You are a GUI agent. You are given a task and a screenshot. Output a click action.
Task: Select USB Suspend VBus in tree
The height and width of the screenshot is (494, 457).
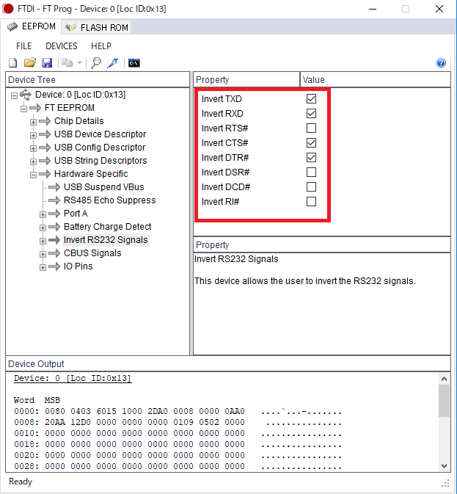coord(104,187)
